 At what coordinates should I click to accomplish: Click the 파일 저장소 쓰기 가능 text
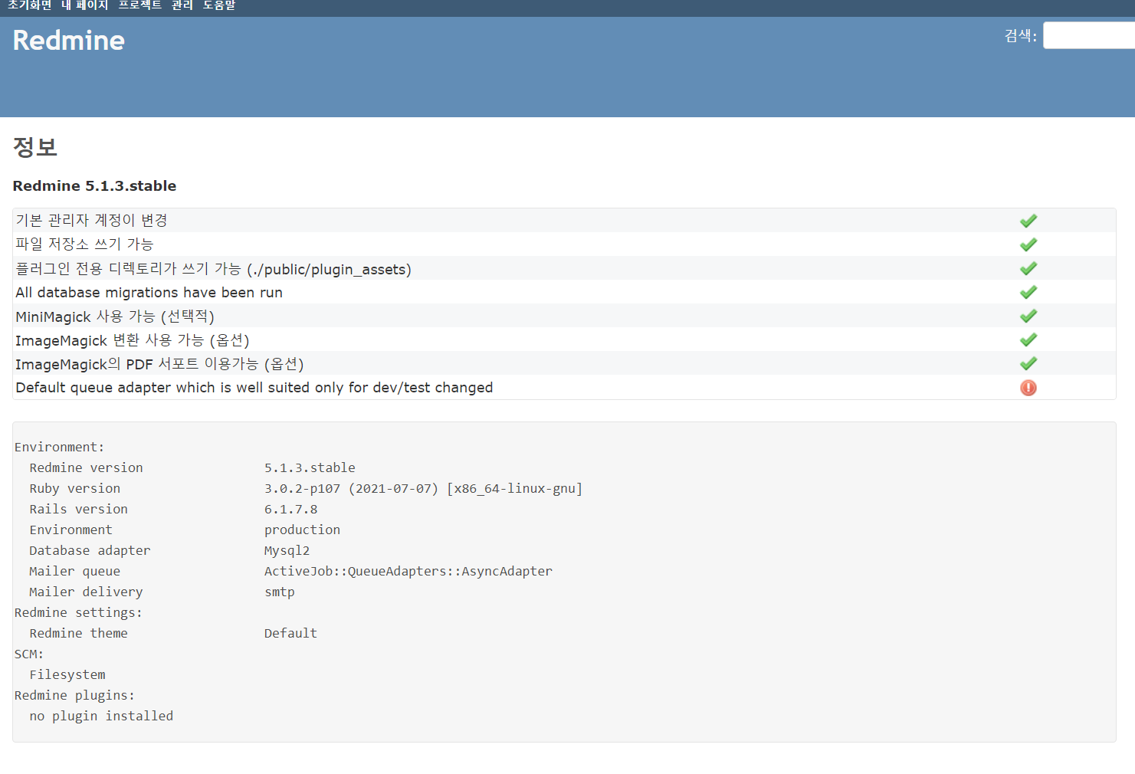(x=84, y=244)
